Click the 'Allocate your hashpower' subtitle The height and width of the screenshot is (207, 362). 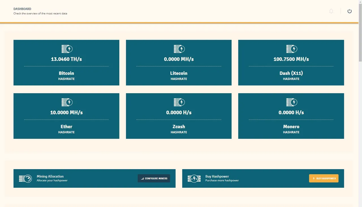[52, 180]
